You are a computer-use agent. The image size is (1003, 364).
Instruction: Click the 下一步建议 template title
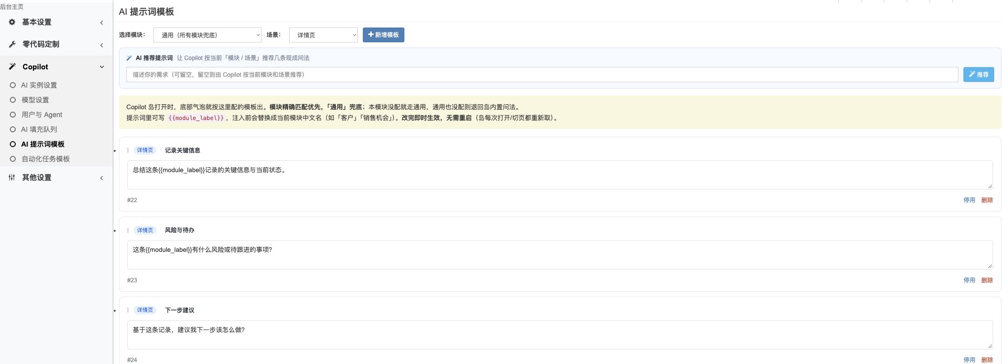pos(179,310)
